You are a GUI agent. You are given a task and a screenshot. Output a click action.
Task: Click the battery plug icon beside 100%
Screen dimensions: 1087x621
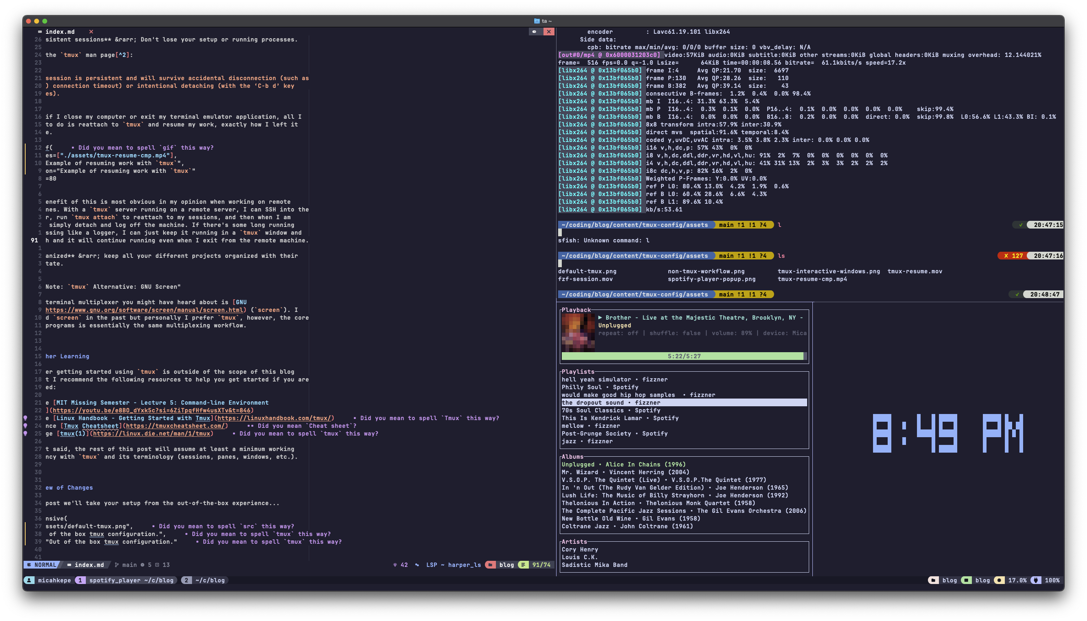pos(1035,580)
